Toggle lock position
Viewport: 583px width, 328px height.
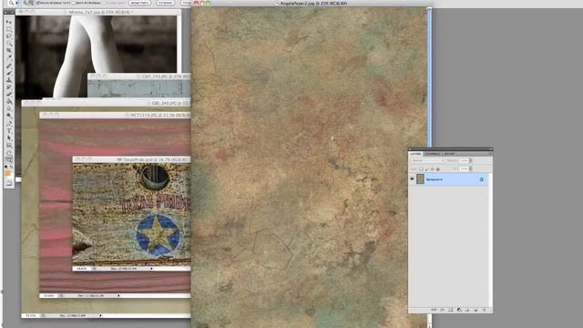[x=432, y=169]
